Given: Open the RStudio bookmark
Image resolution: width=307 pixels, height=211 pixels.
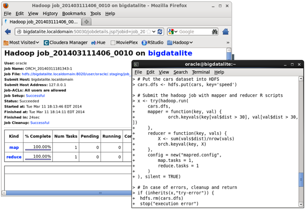Looking at the screenshot, I should tap(152, 43).
